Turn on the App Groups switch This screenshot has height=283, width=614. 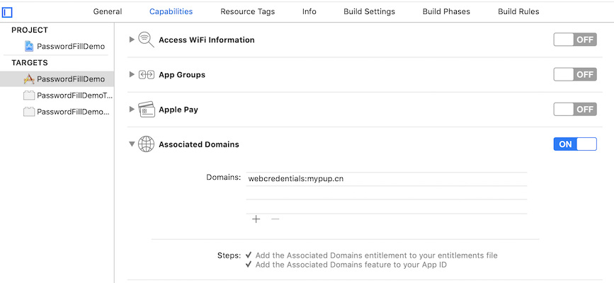click(x=575, y=74)
